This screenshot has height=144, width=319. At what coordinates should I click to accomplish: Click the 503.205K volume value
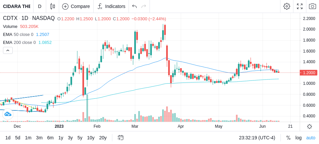[x=29, y=27]
